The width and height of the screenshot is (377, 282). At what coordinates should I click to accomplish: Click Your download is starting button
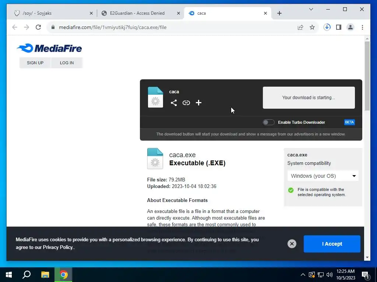tap(309, 98)
